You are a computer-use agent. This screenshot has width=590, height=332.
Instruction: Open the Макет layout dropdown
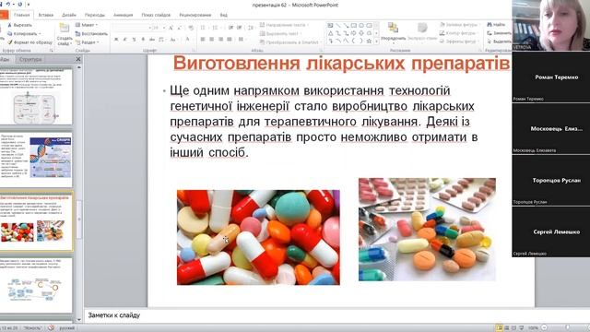[86, 25]
